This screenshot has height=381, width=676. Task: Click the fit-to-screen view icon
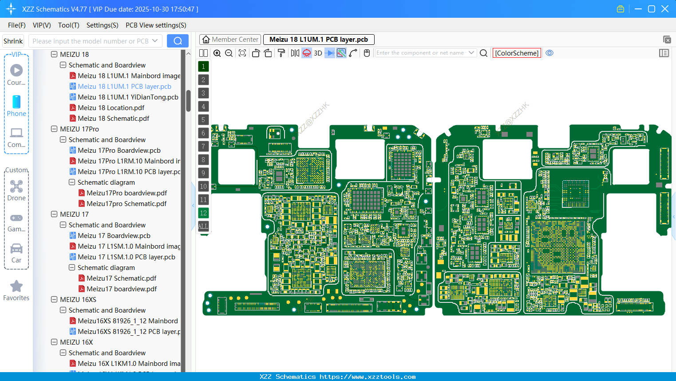[242, 53]
